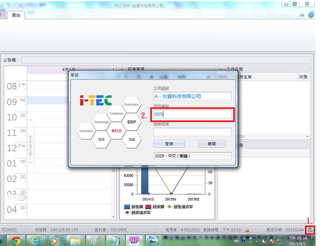Collapse the 訊息管理 panel chevron
328x246 pixels.
(122, 69)
